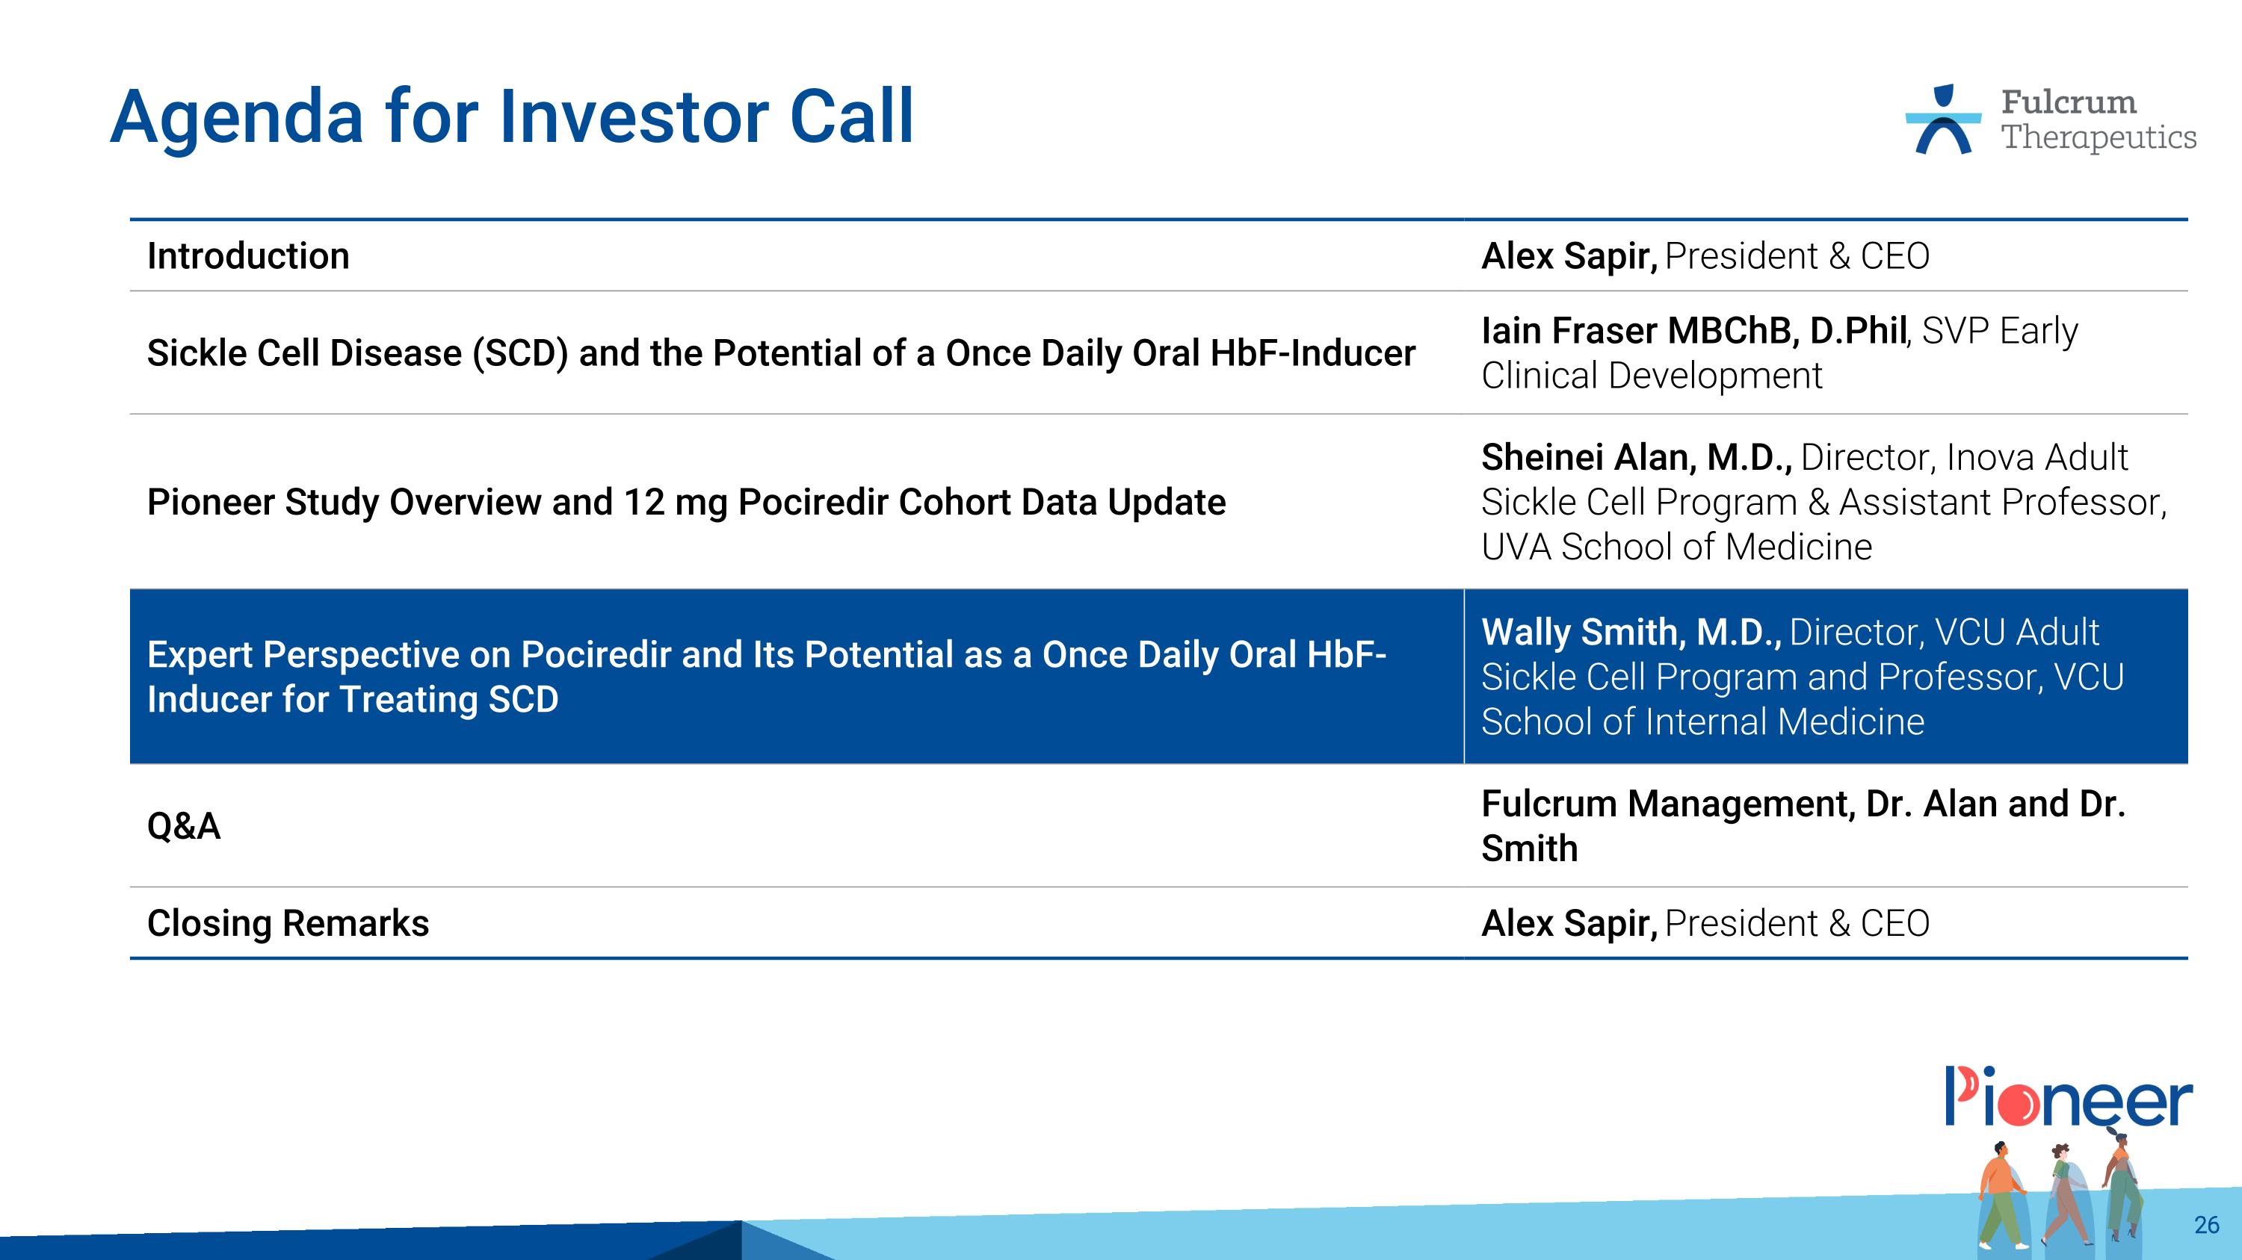Image resolution: width=2242 pixels, height=1260 pixels.
Task: Select the "Q&A" agenda item
Action: coord(184,826)
